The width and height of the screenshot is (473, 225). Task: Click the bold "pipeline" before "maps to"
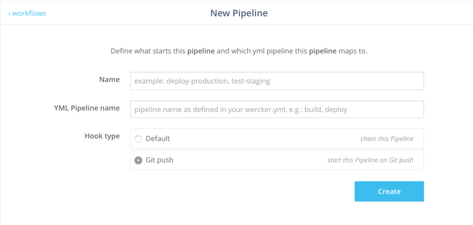322,51
